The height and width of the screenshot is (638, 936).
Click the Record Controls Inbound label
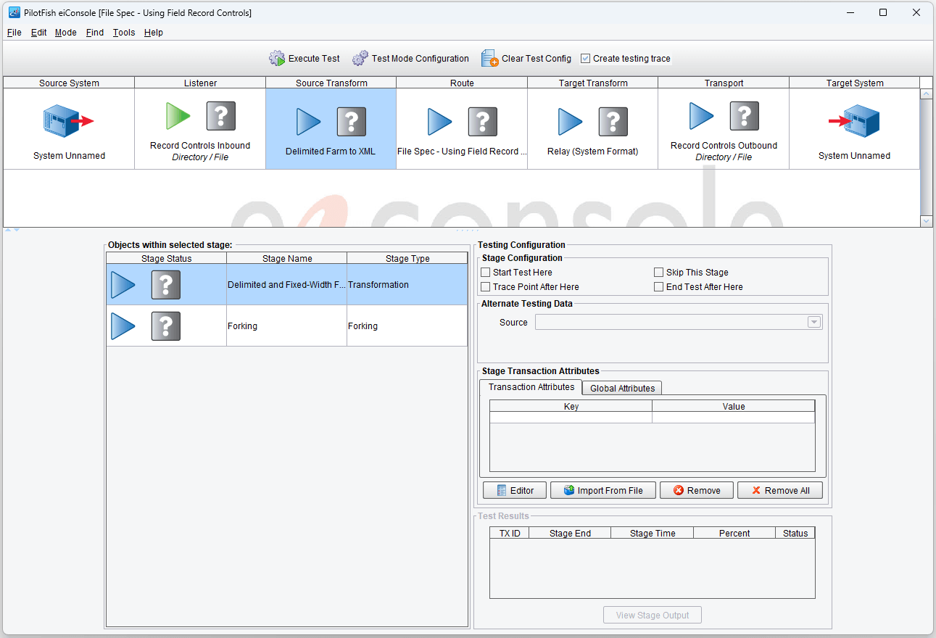[x=200, y=146]
